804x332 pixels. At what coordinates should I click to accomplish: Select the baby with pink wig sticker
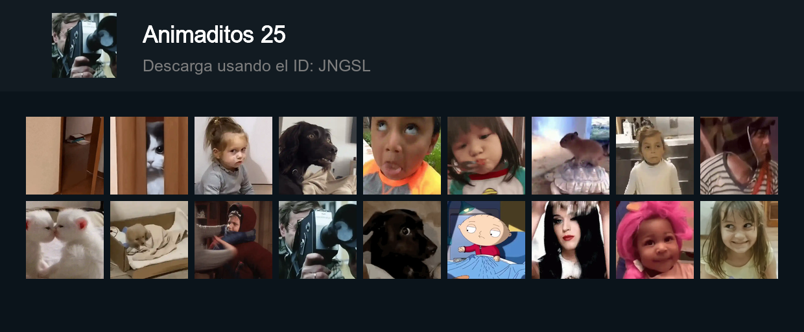(x=655, y=240)
